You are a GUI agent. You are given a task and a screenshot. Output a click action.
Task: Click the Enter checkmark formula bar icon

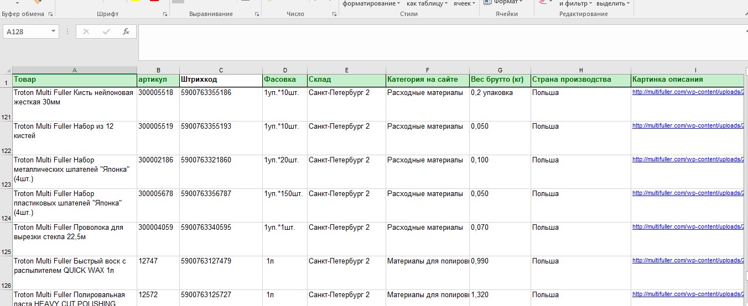tap(106, 31)
